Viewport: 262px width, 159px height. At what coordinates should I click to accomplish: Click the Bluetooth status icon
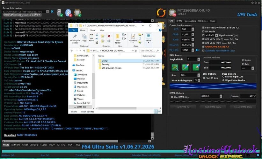[x=69, y=13]
